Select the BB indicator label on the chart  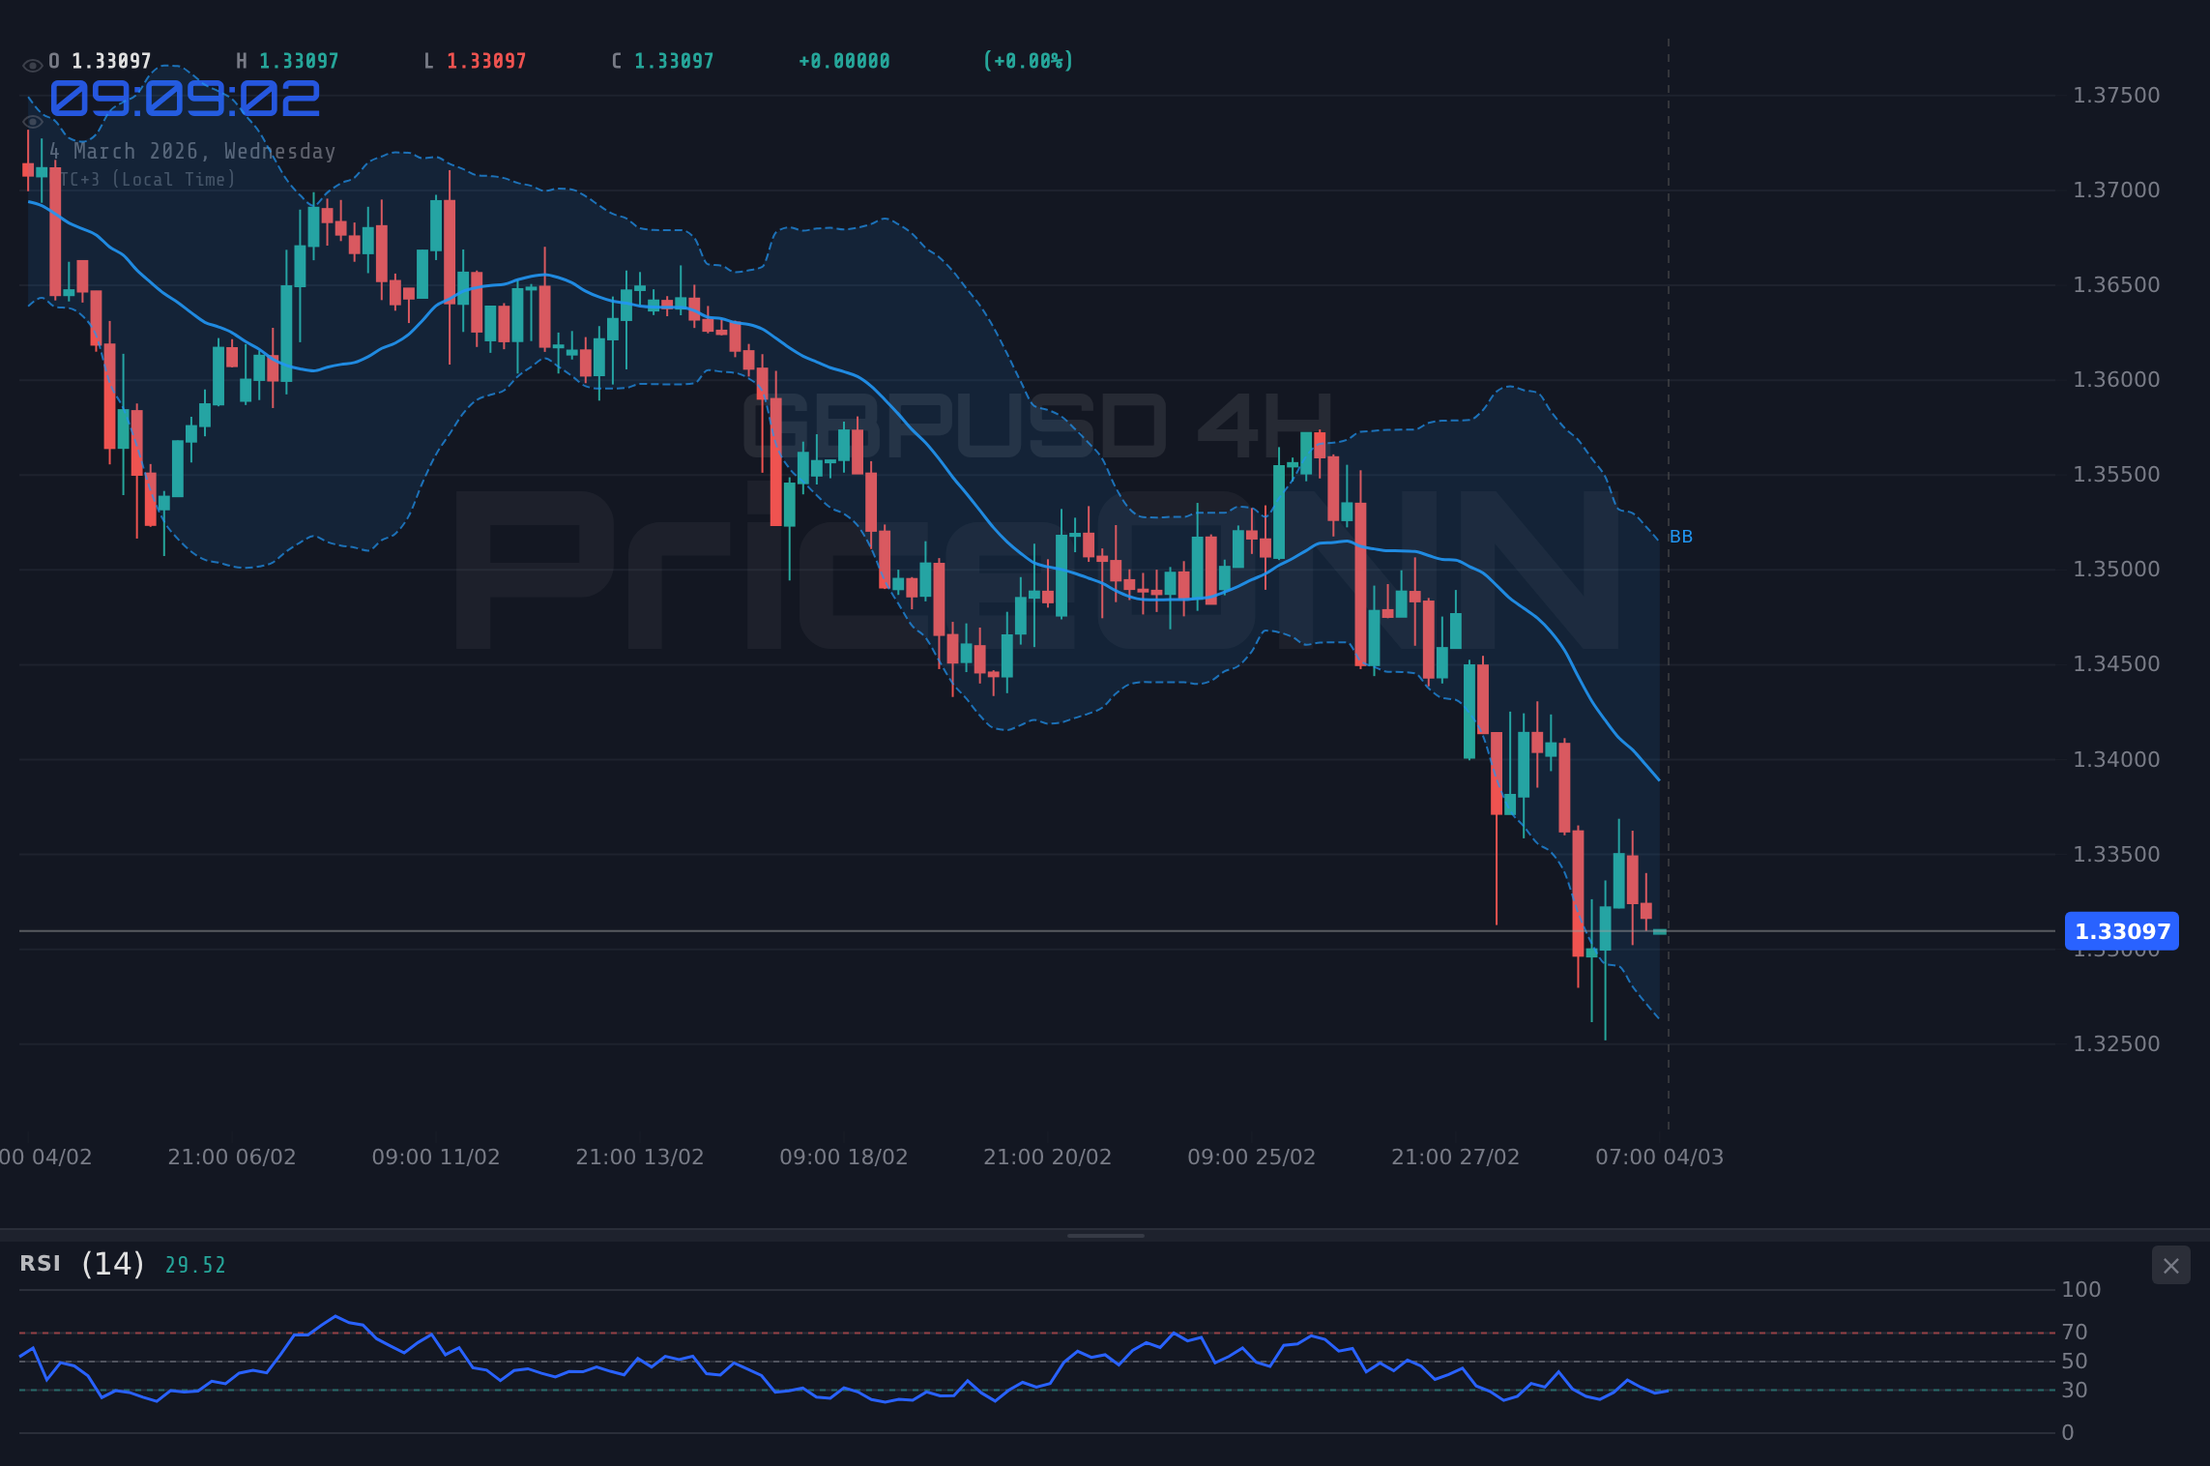coord(1680,536)
